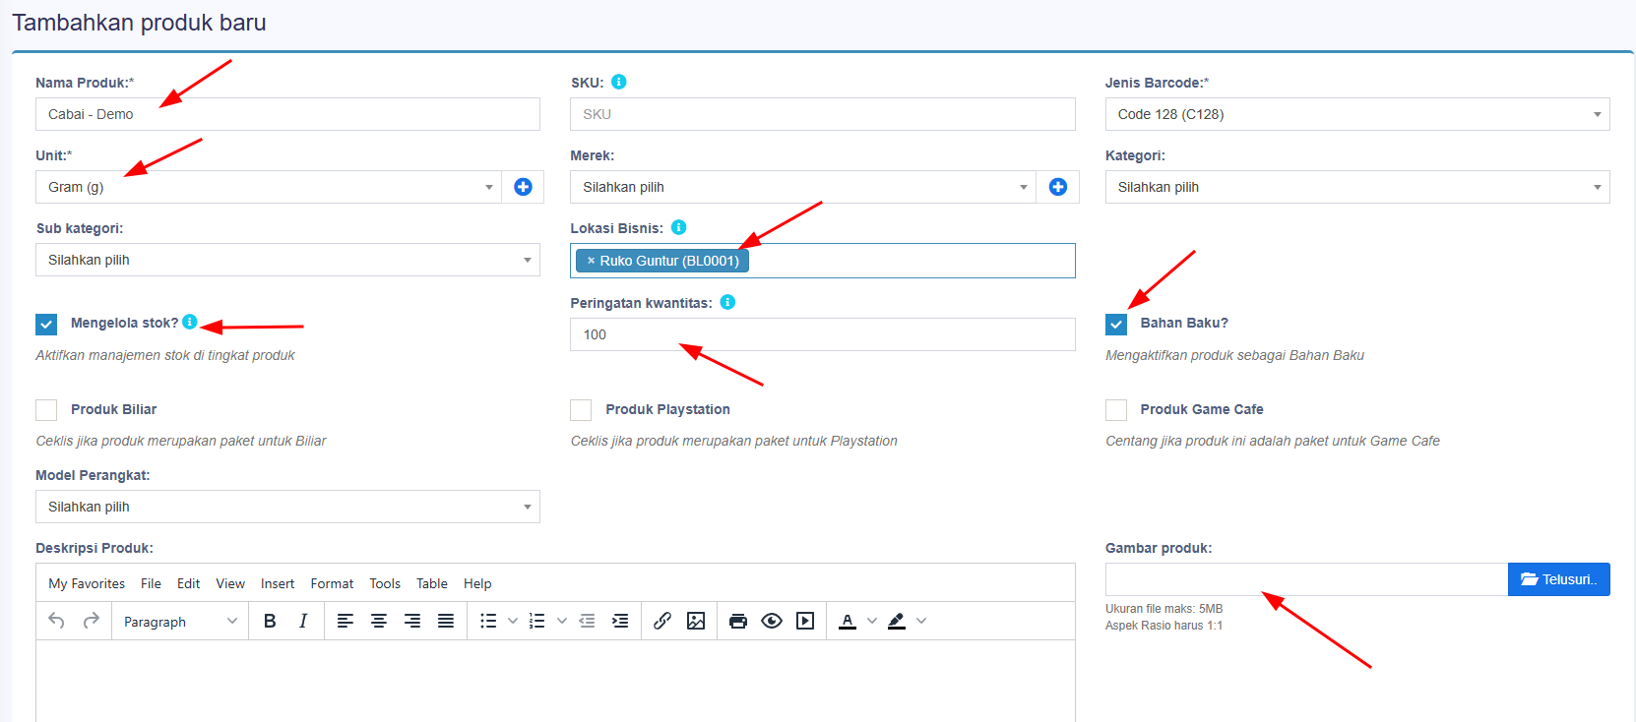Click the undo arrow icon
The image size is (1636, 722).
[x=57, y=621]
